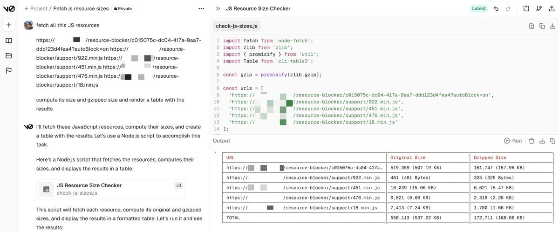Download the console output
This screenshot has height=232, width=559.
point(542,141)
